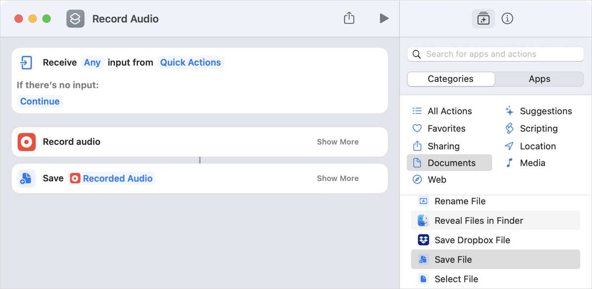Open the Quick Actions receive-from dropdown
The width and height of the screenshot is (592, 289).
[x=191, y=63]
